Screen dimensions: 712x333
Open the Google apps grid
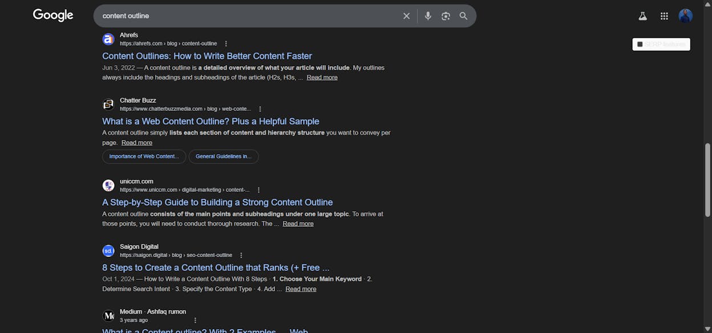click(664, 16)
